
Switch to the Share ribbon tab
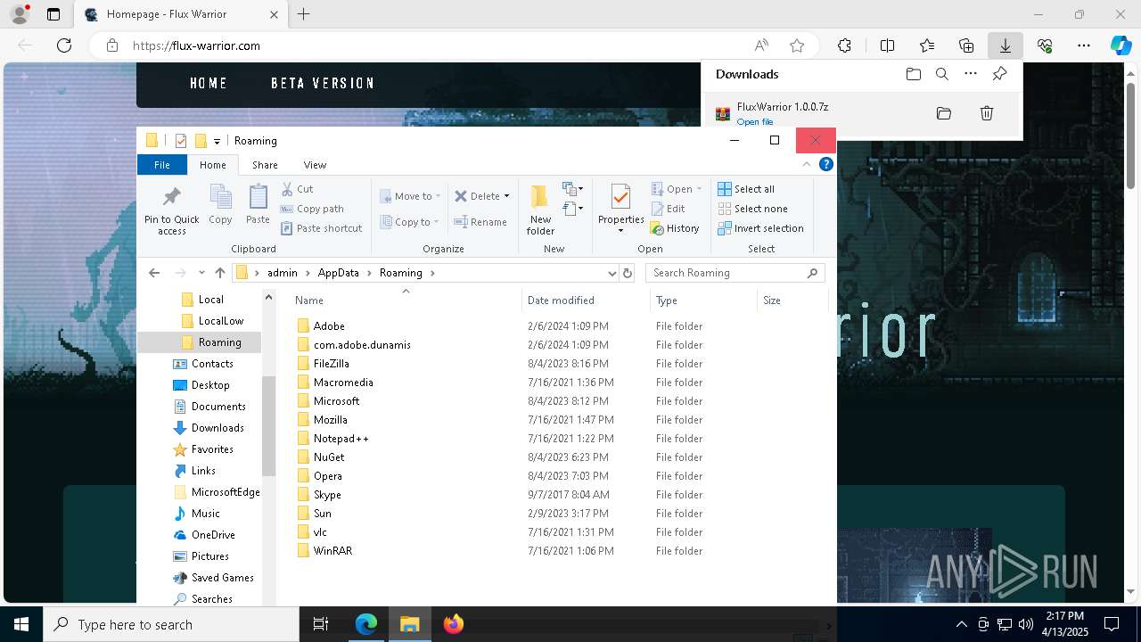(x=265, y=165)
